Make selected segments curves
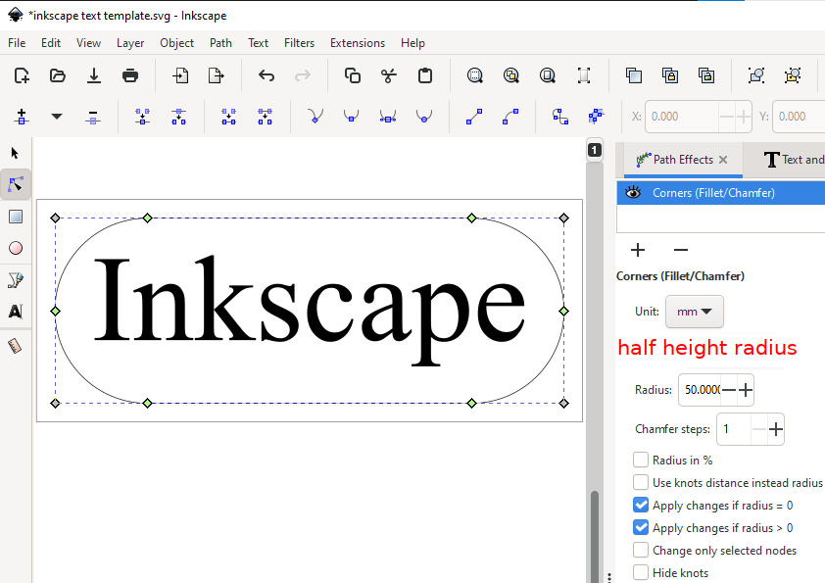The image size is (825, 583). [x=510, y=117]
